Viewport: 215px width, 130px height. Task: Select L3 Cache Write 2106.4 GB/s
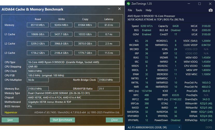click(x=61, y=53)
